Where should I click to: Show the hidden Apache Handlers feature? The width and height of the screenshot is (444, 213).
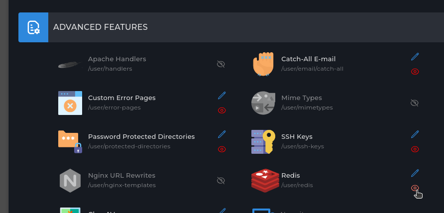(x=222, y=64)
